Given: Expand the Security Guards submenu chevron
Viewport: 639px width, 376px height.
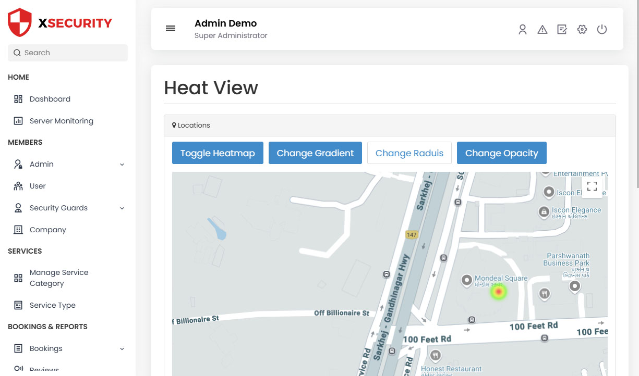Looking at the screenshot, I should [x=122, y=208].
